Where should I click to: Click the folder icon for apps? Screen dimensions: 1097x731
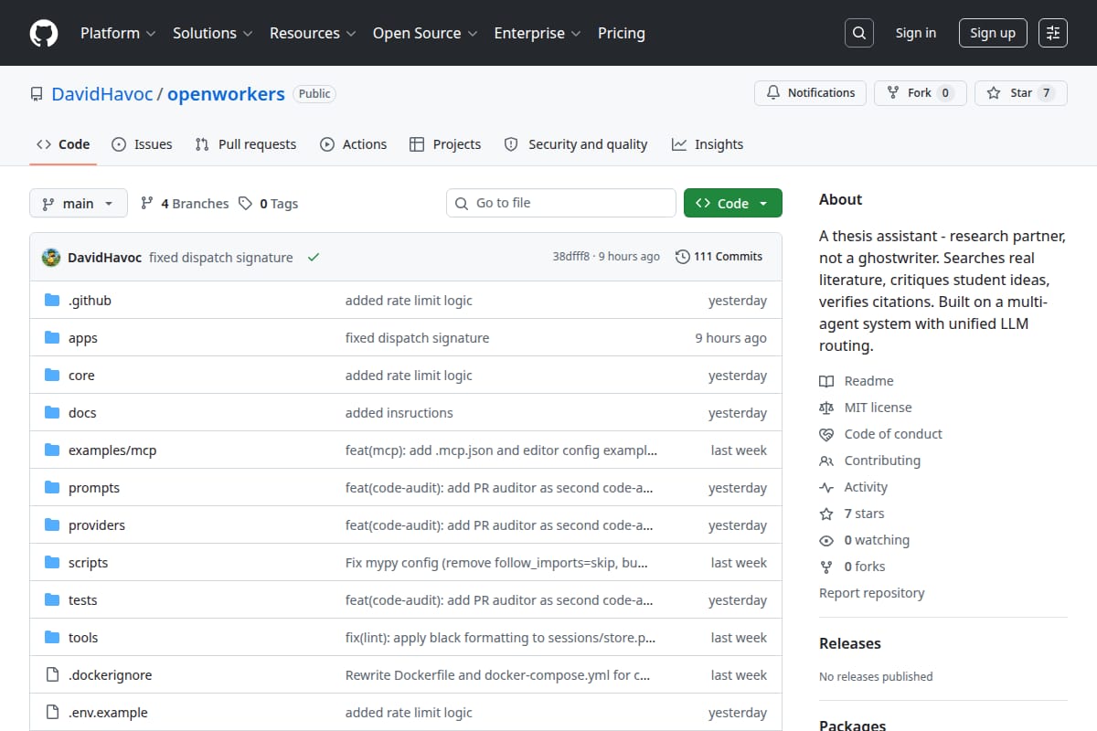(52, 338)
